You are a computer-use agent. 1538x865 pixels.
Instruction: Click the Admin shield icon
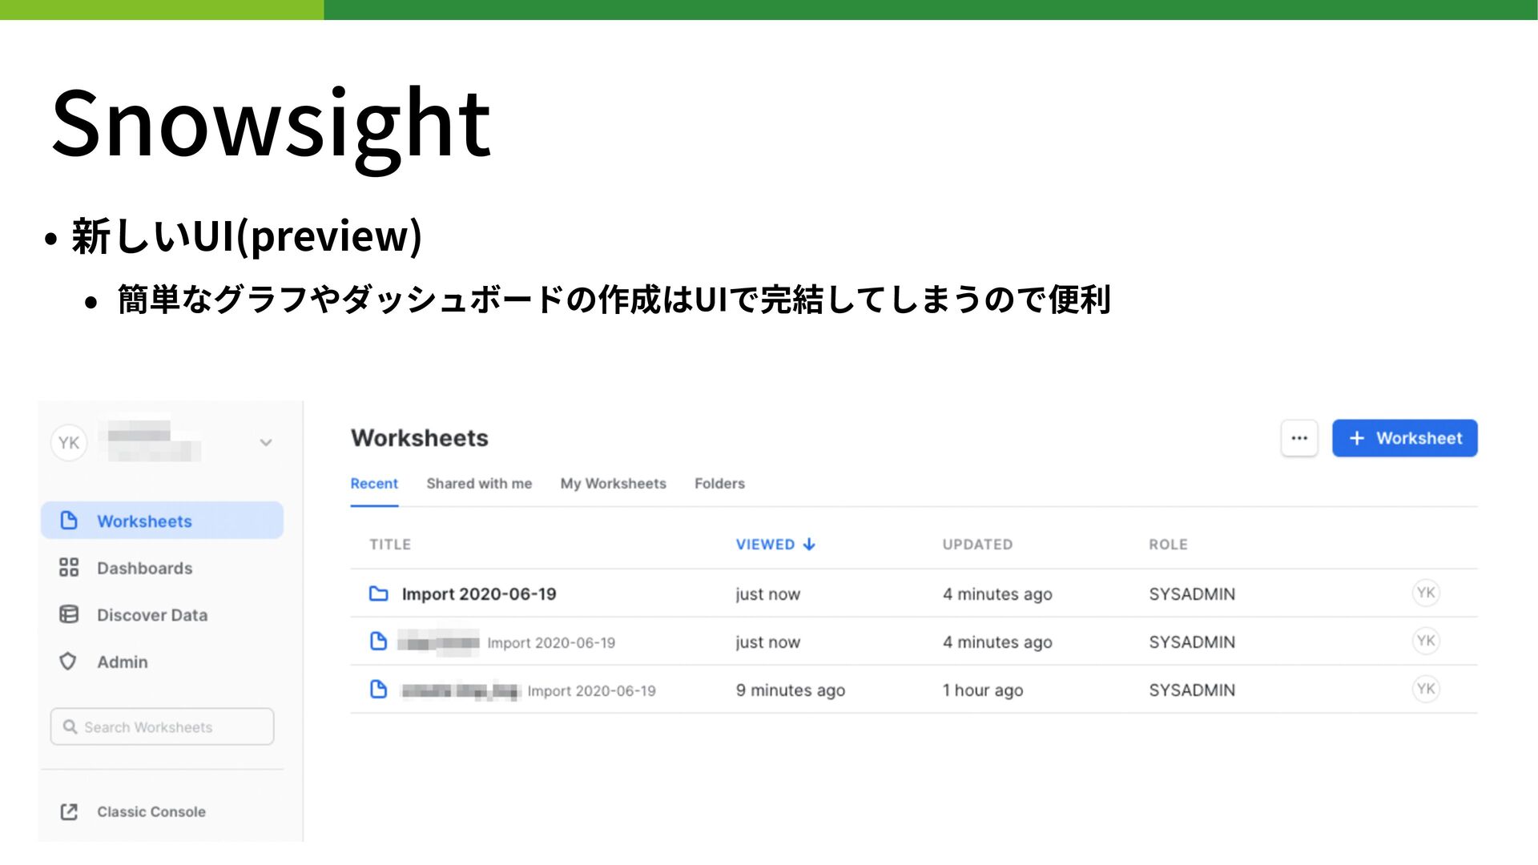[x=68, y=662]
